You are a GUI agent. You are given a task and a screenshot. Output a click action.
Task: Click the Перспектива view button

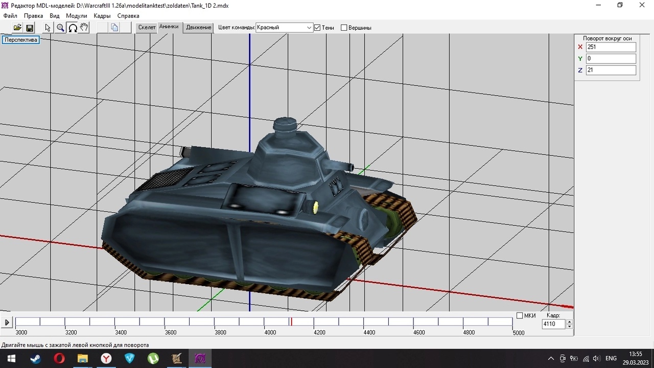click(x=21, y=39)
